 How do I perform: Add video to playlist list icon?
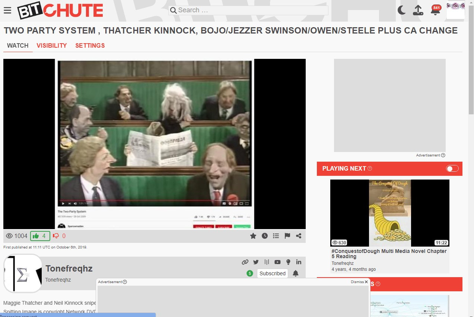[x=276, y=236]
